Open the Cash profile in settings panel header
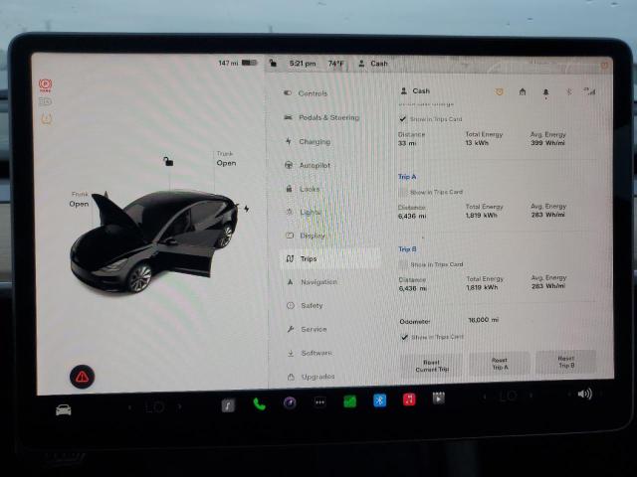The height and width of the screenshot is (477, 637). [x=415, y=90]
